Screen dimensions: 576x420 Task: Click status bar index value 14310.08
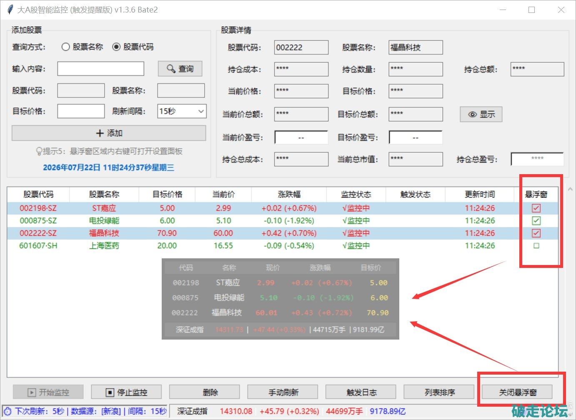click(x=236, y=411)
